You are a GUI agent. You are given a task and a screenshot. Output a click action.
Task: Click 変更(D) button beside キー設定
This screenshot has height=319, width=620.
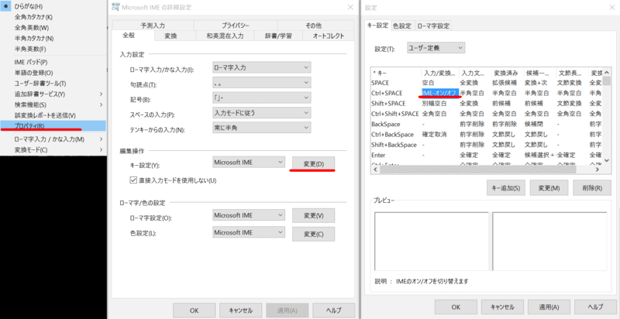coord(312,163)
